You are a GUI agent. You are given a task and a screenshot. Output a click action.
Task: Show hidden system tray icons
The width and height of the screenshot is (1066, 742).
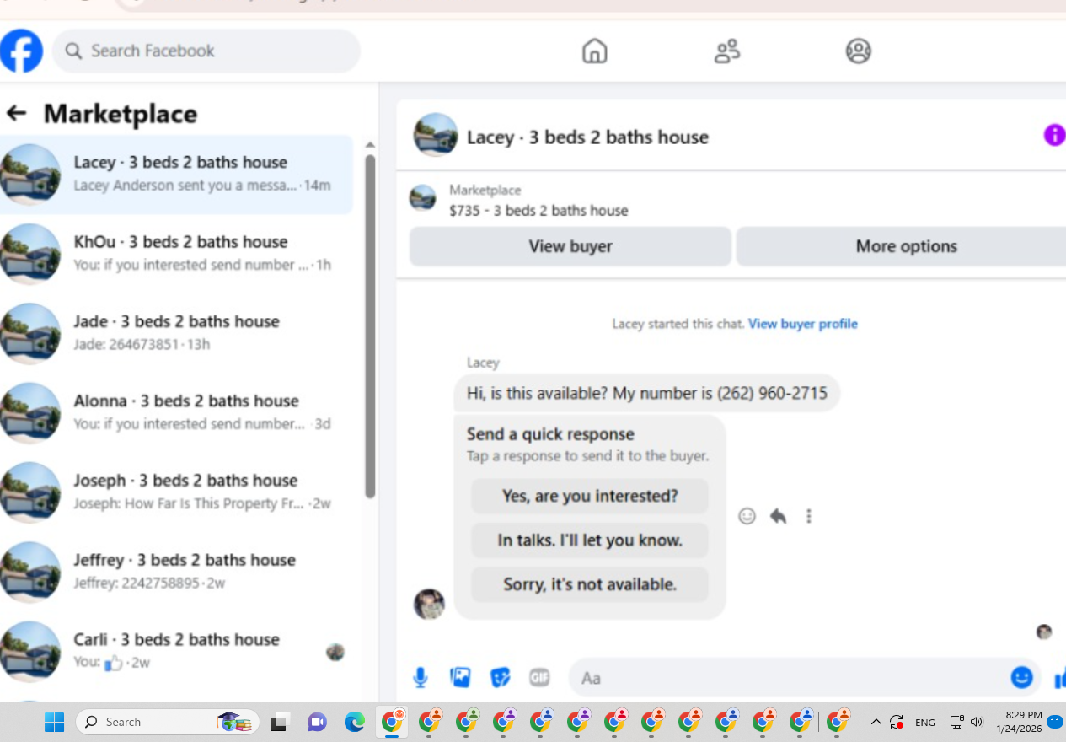(x=876, y=722)
